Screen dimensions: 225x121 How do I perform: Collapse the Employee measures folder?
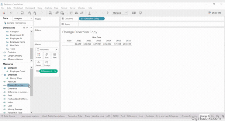pos(2,75)
